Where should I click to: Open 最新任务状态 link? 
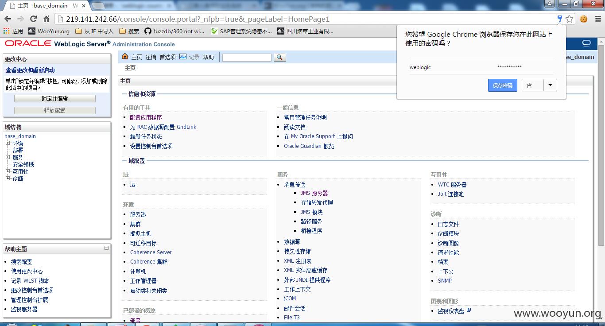146,136
